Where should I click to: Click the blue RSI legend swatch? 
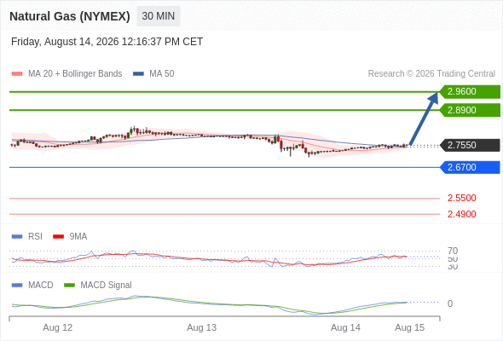pyautogui.click(x=17, y=237)
